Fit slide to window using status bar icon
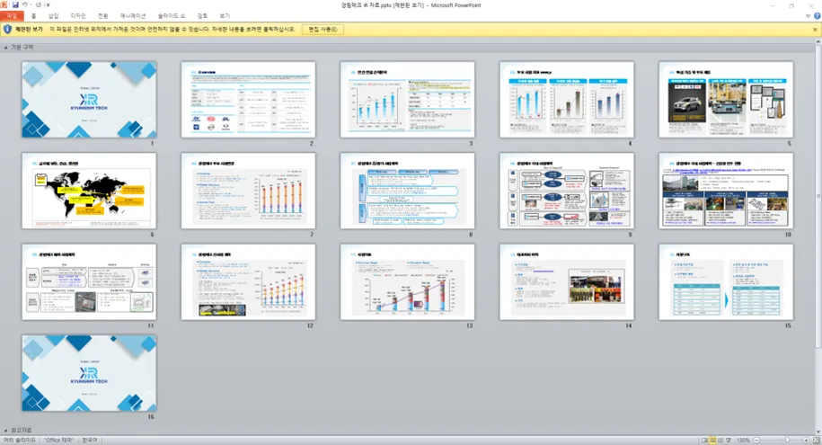Image resolution: width=822 pixels, height=445 pixels. click(x=815, y=441)
